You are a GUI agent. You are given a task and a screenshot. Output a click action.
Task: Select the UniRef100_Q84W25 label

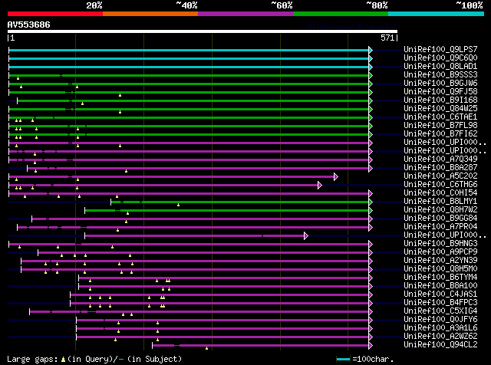coord(440,109)
